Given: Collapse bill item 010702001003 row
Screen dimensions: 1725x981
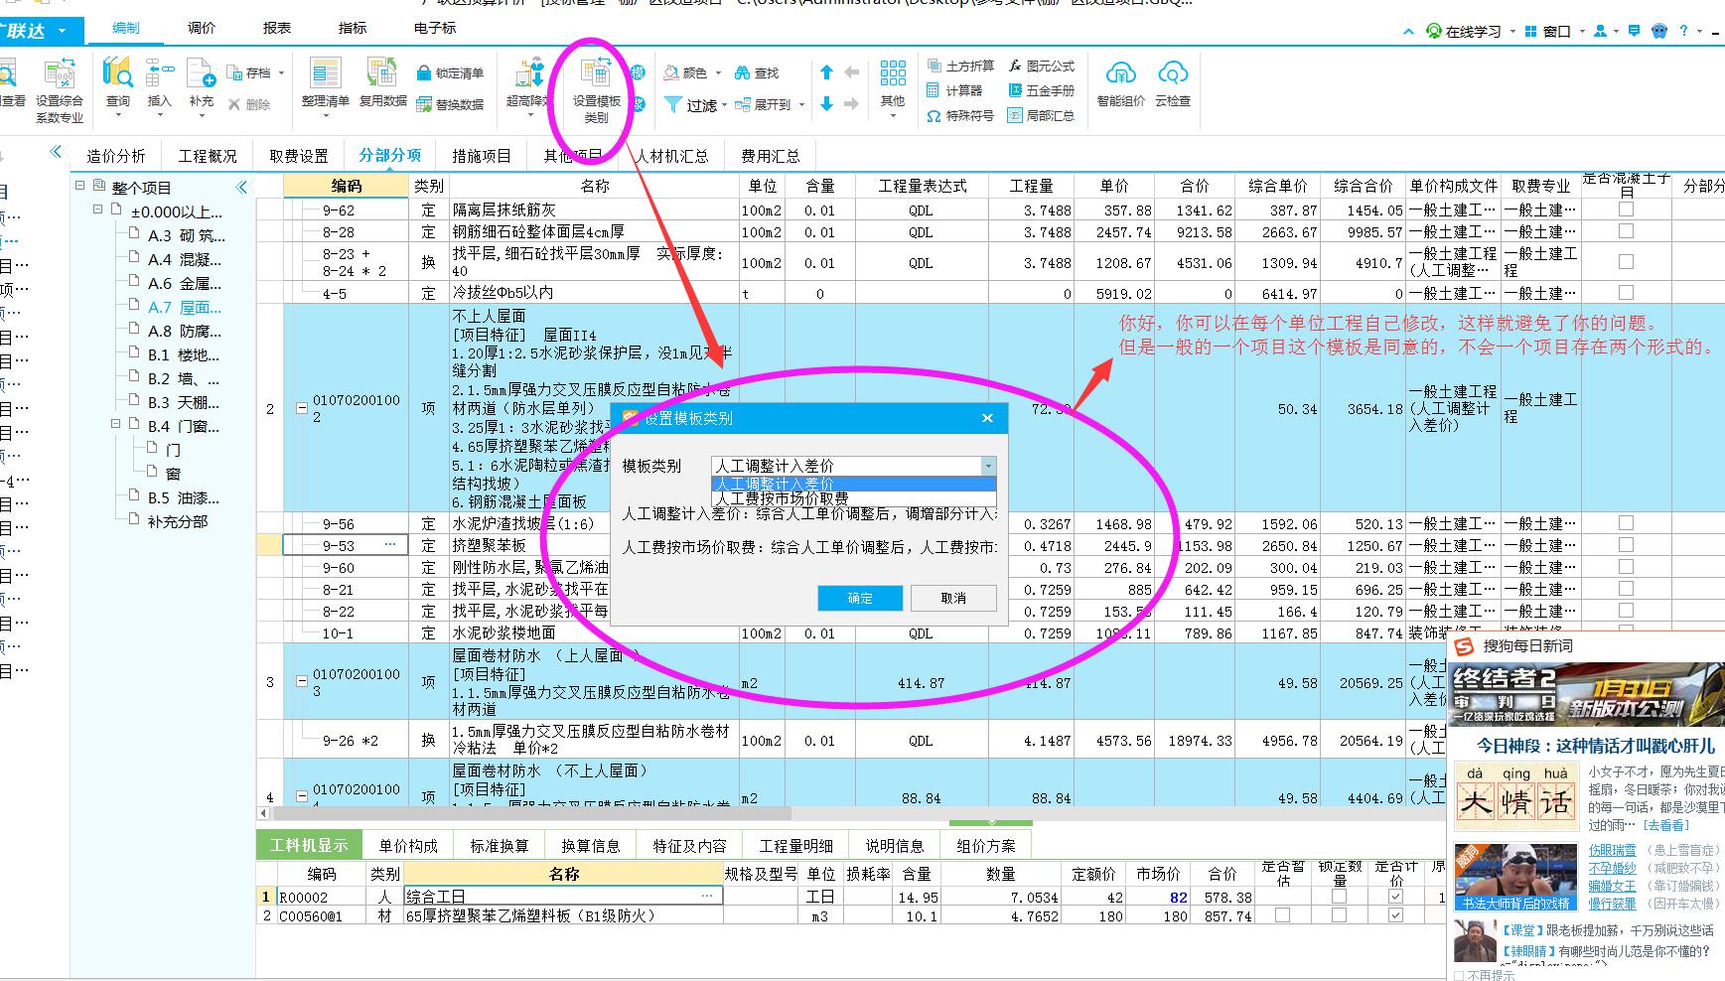Looking at the screenshot, I should point(302,682).
